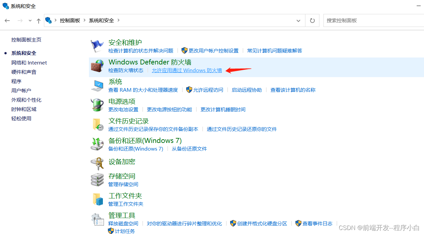Click 查看该计算机的名称

click(x=293, y=90)
